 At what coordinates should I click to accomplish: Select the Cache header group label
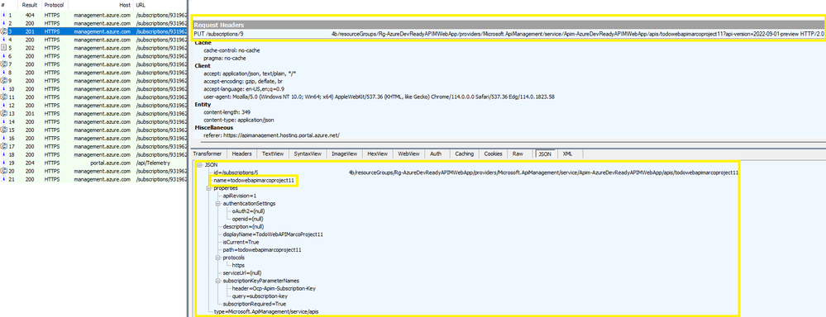click(x=203, y=43)
